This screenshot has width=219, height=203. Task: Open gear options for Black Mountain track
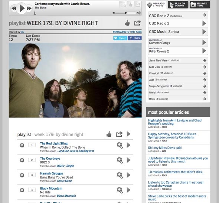[x=120, y=190]
